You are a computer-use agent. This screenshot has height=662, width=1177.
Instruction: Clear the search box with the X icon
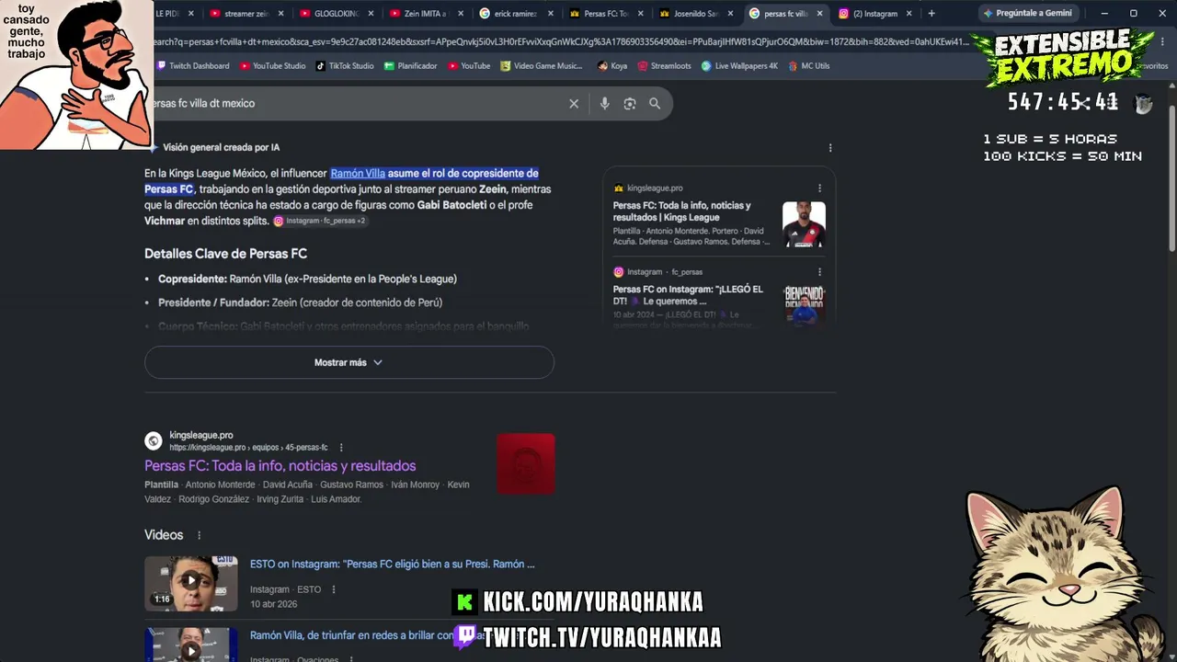574,104
